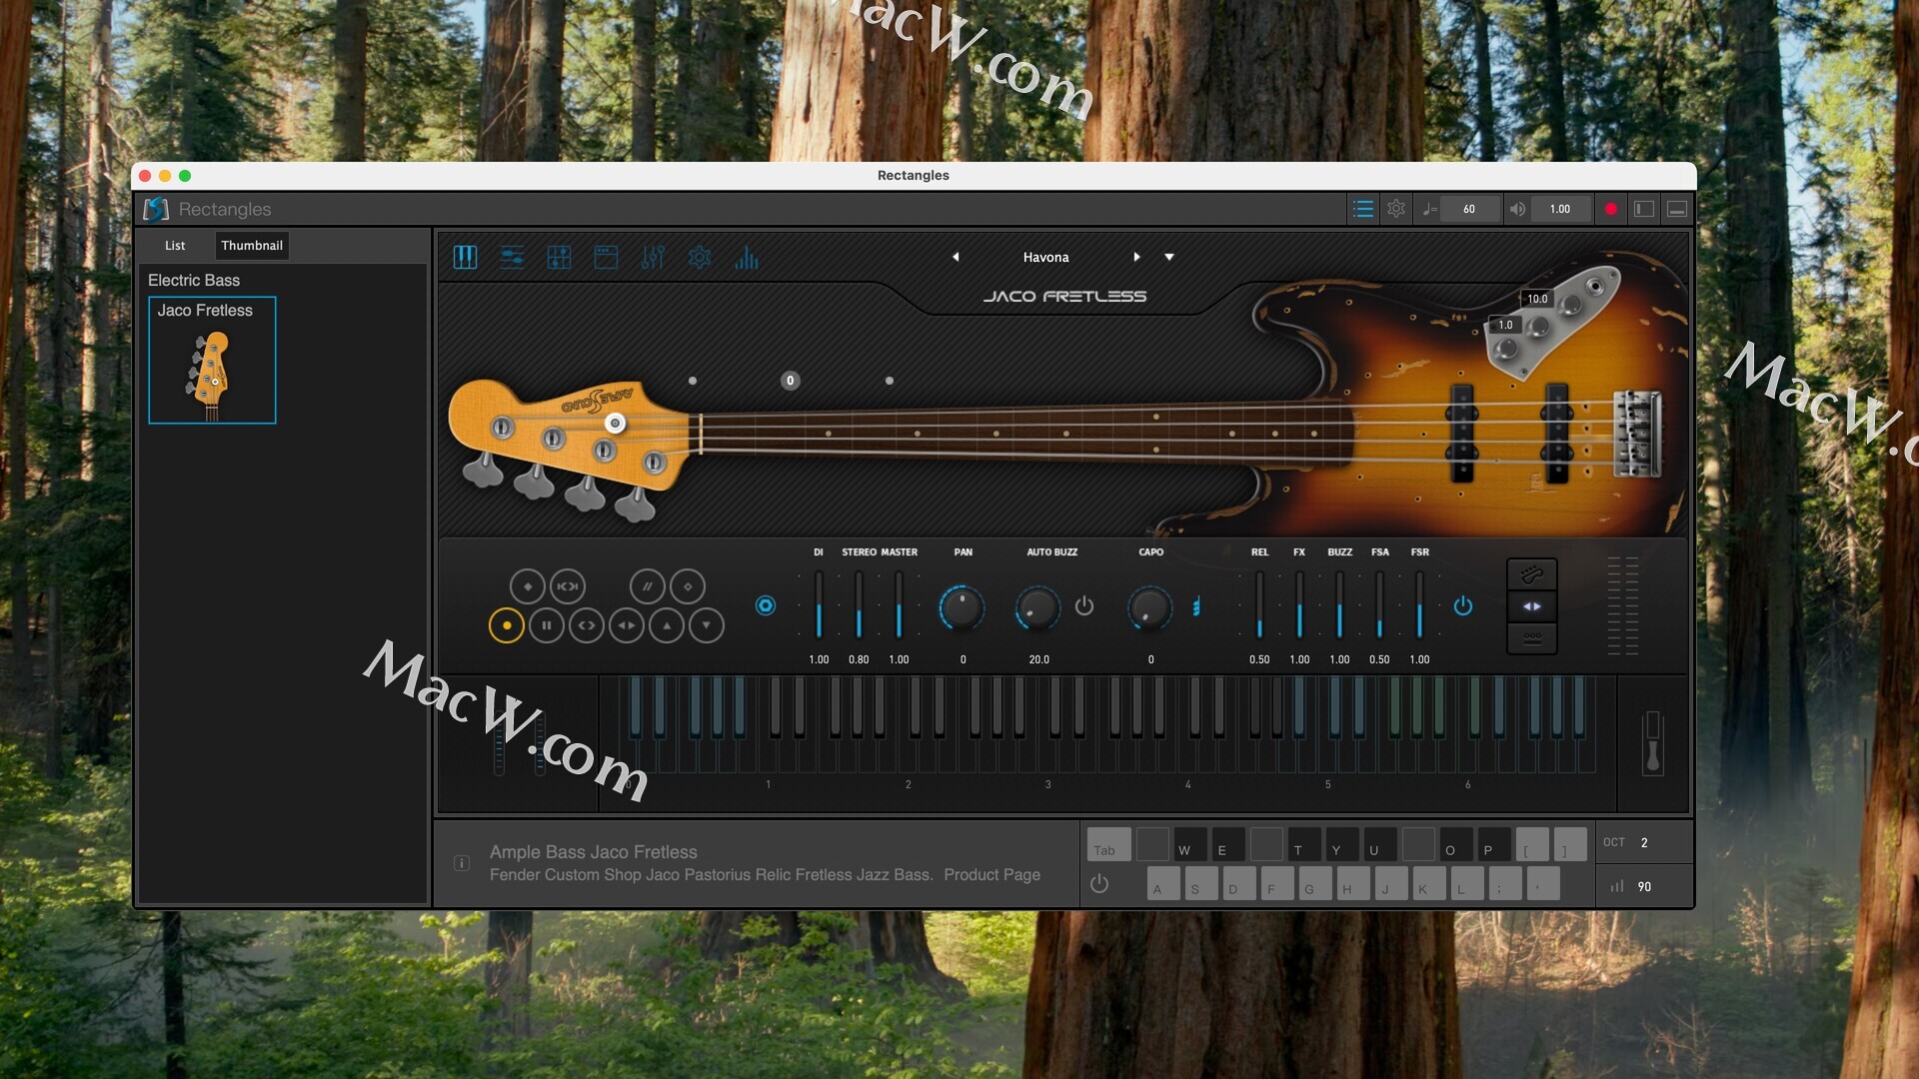
Task: Select the slide in-out articulation button
Action: pos(568,586)
